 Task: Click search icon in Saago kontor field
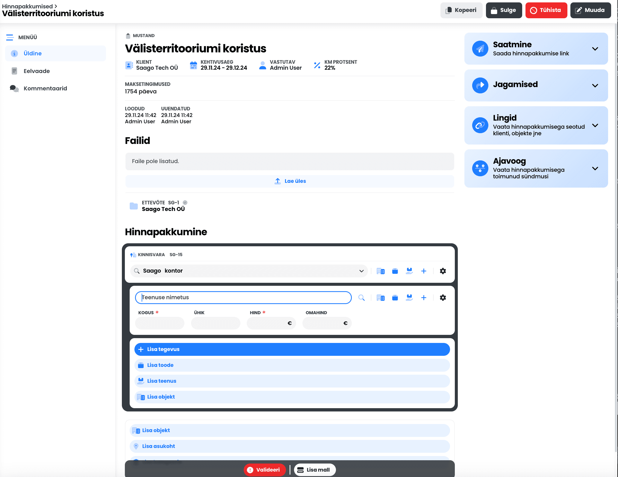point(137,271)
